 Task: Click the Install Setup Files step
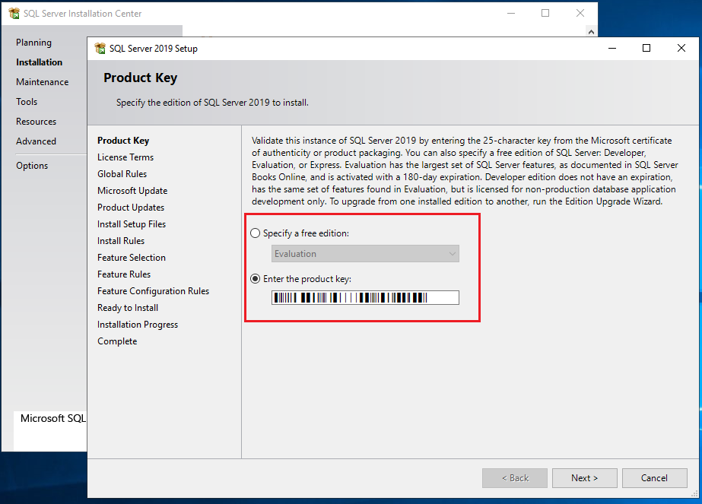pos(132,224)
